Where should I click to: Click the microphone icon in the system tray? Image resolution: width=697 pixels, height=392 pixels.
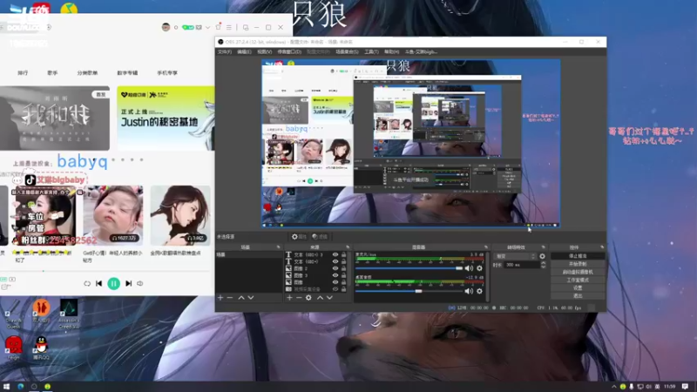[x=631, y=386]
